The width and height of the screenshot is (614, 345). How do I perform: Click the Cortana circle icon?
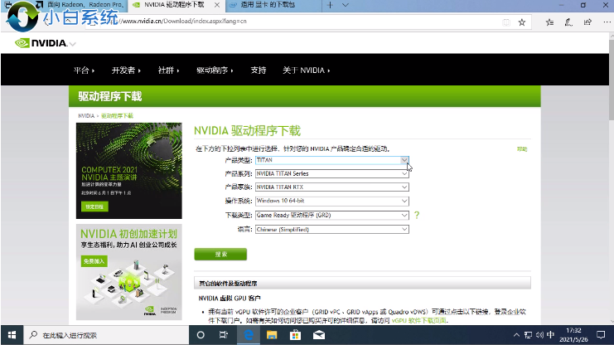(x=201, y=335)
